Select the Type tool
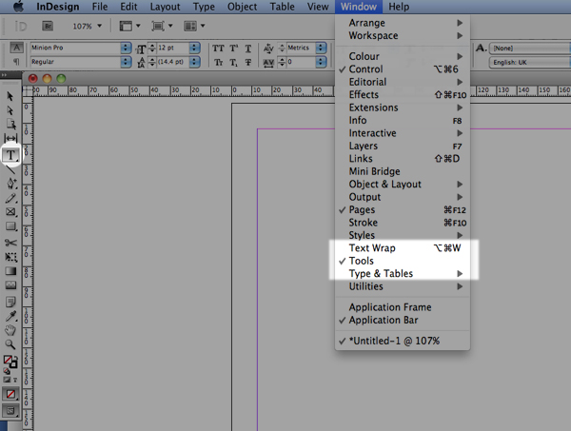This screenshot has width=571, height=431. (10, 155)
